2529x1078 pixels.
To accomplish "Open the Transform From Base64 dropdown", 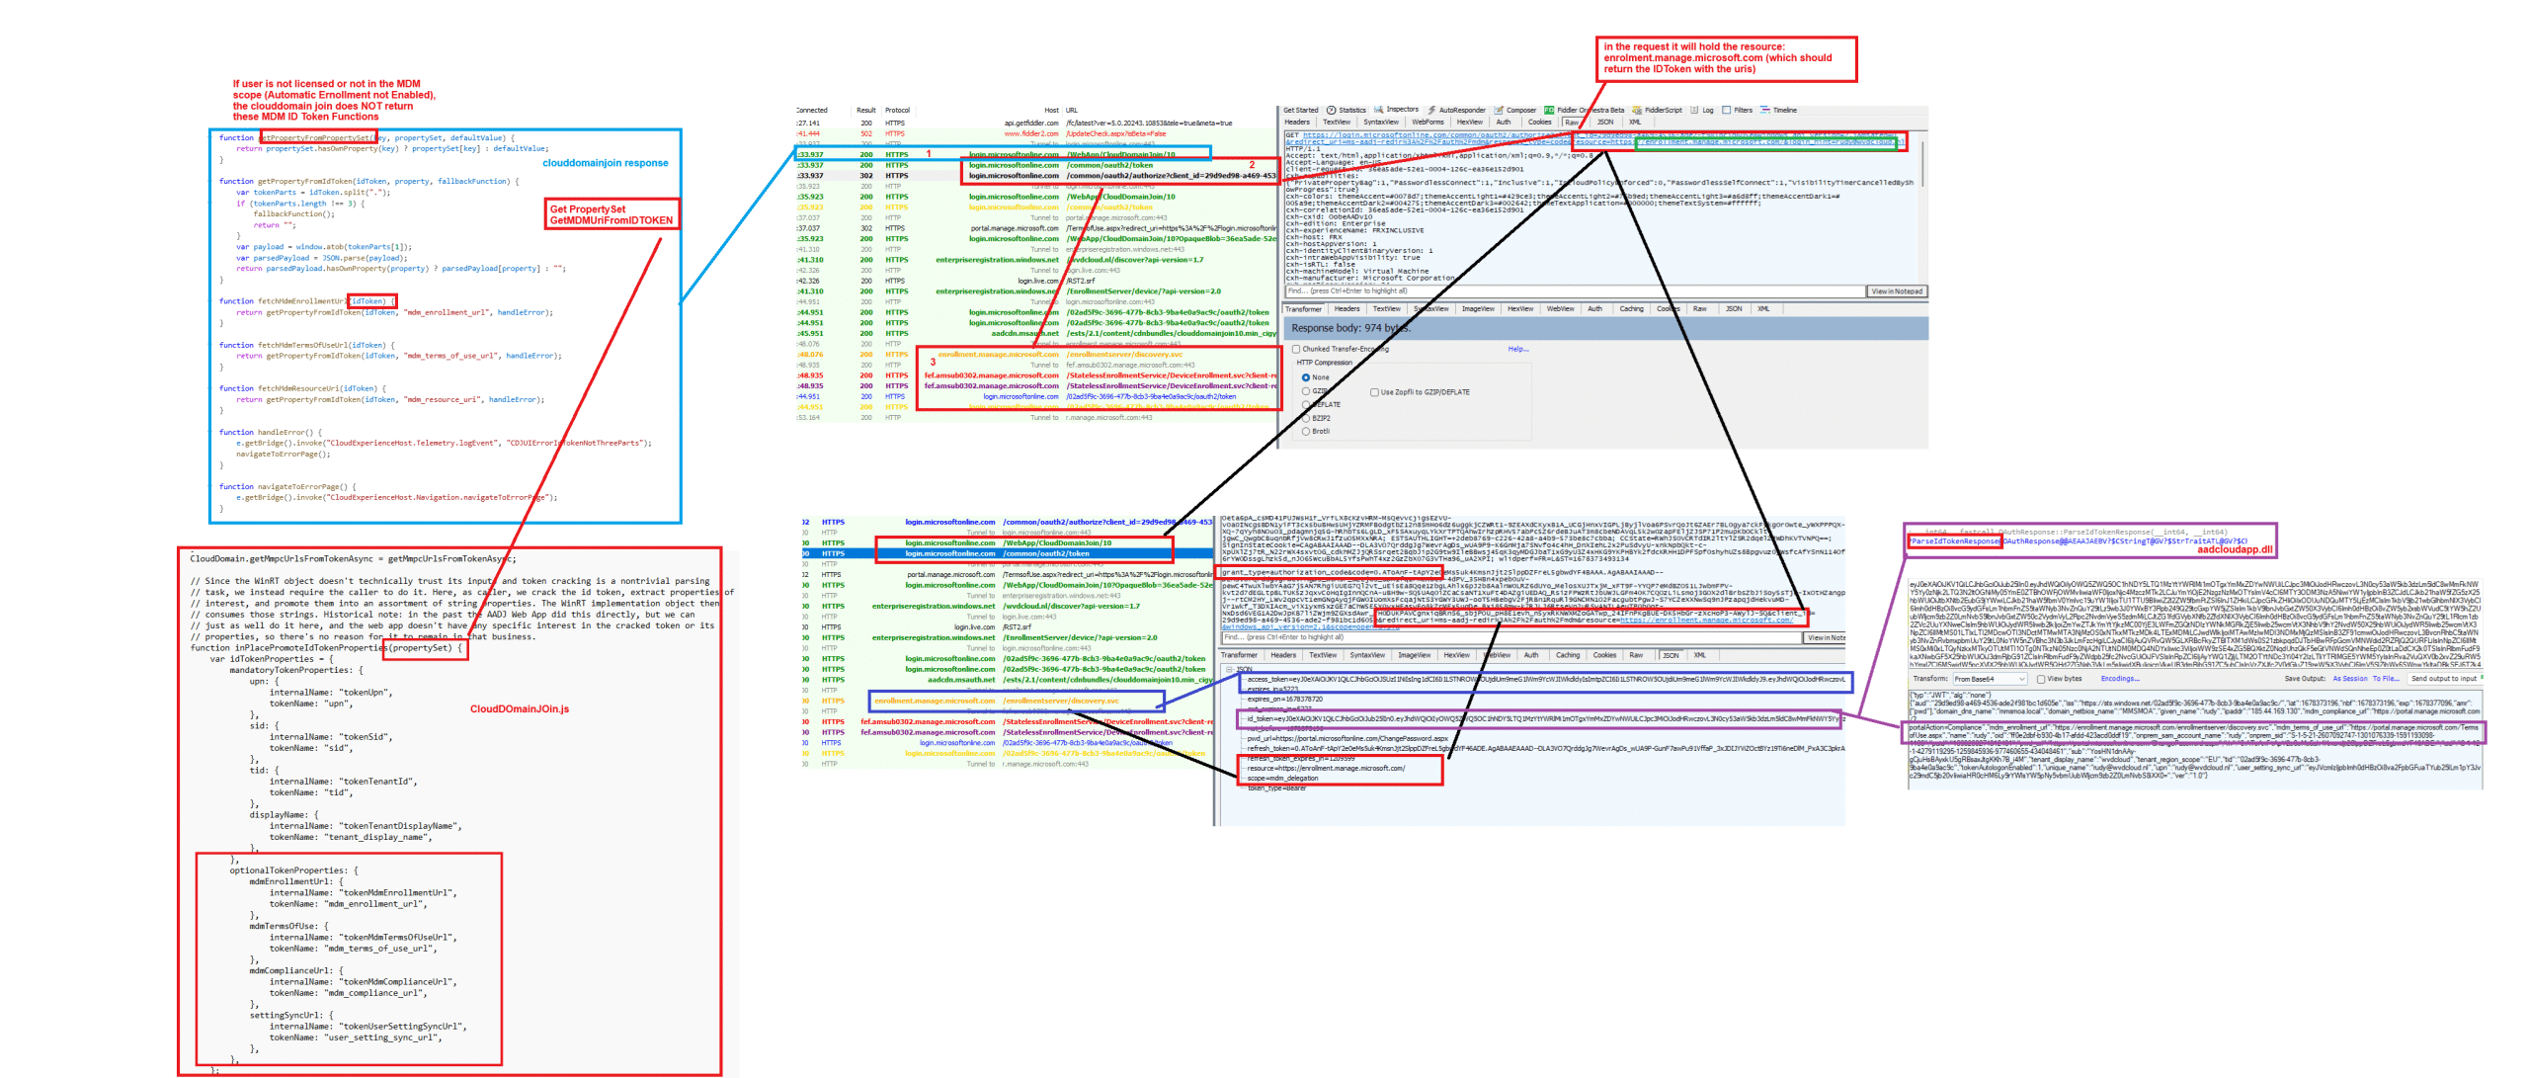I will coord(1989,679).
